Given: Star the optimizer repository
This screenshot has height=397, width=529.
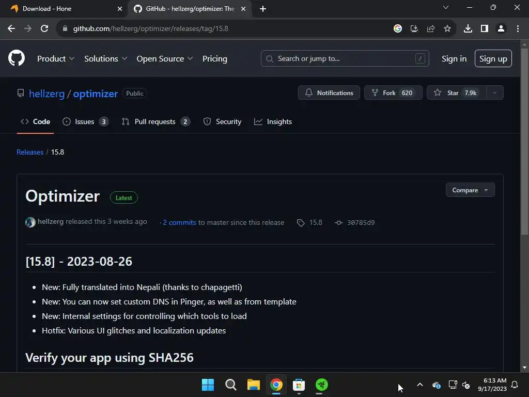Looking at the screenshot, I should click(x=457, y=93).
